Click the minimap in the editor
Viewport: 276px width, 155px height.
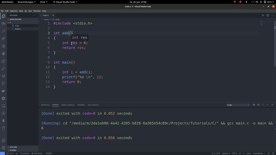262,23
